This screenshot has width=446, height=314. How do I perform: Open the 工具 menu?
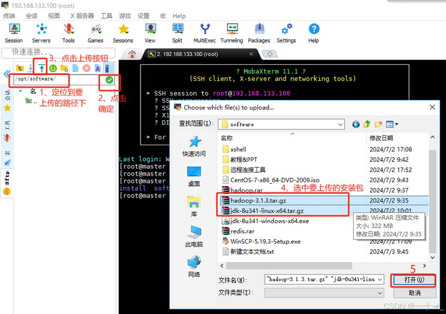pos(107,16)
